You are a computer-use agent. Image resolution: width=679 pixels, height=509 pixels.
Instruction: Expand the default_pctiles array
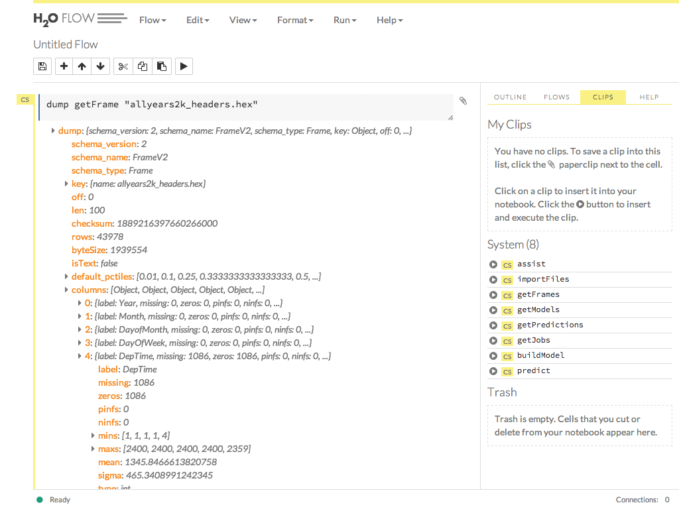[66, 276]
